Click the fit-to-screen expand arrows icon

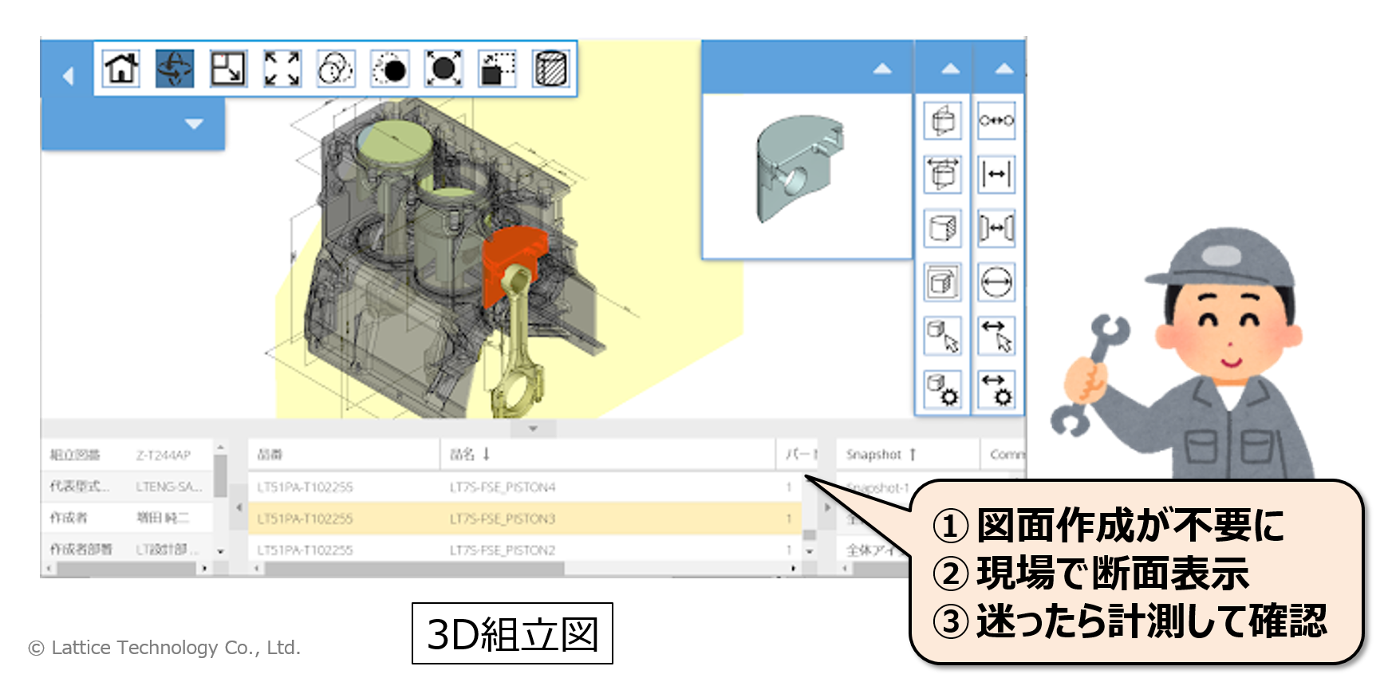(x=282, y=69)
